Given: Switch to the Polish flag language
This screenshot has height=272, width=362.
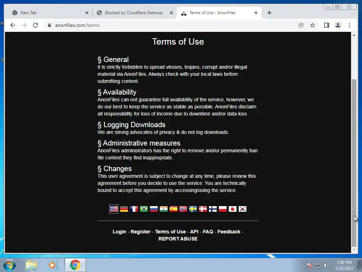Looking at the screenshot, I should tap(223, 209).
